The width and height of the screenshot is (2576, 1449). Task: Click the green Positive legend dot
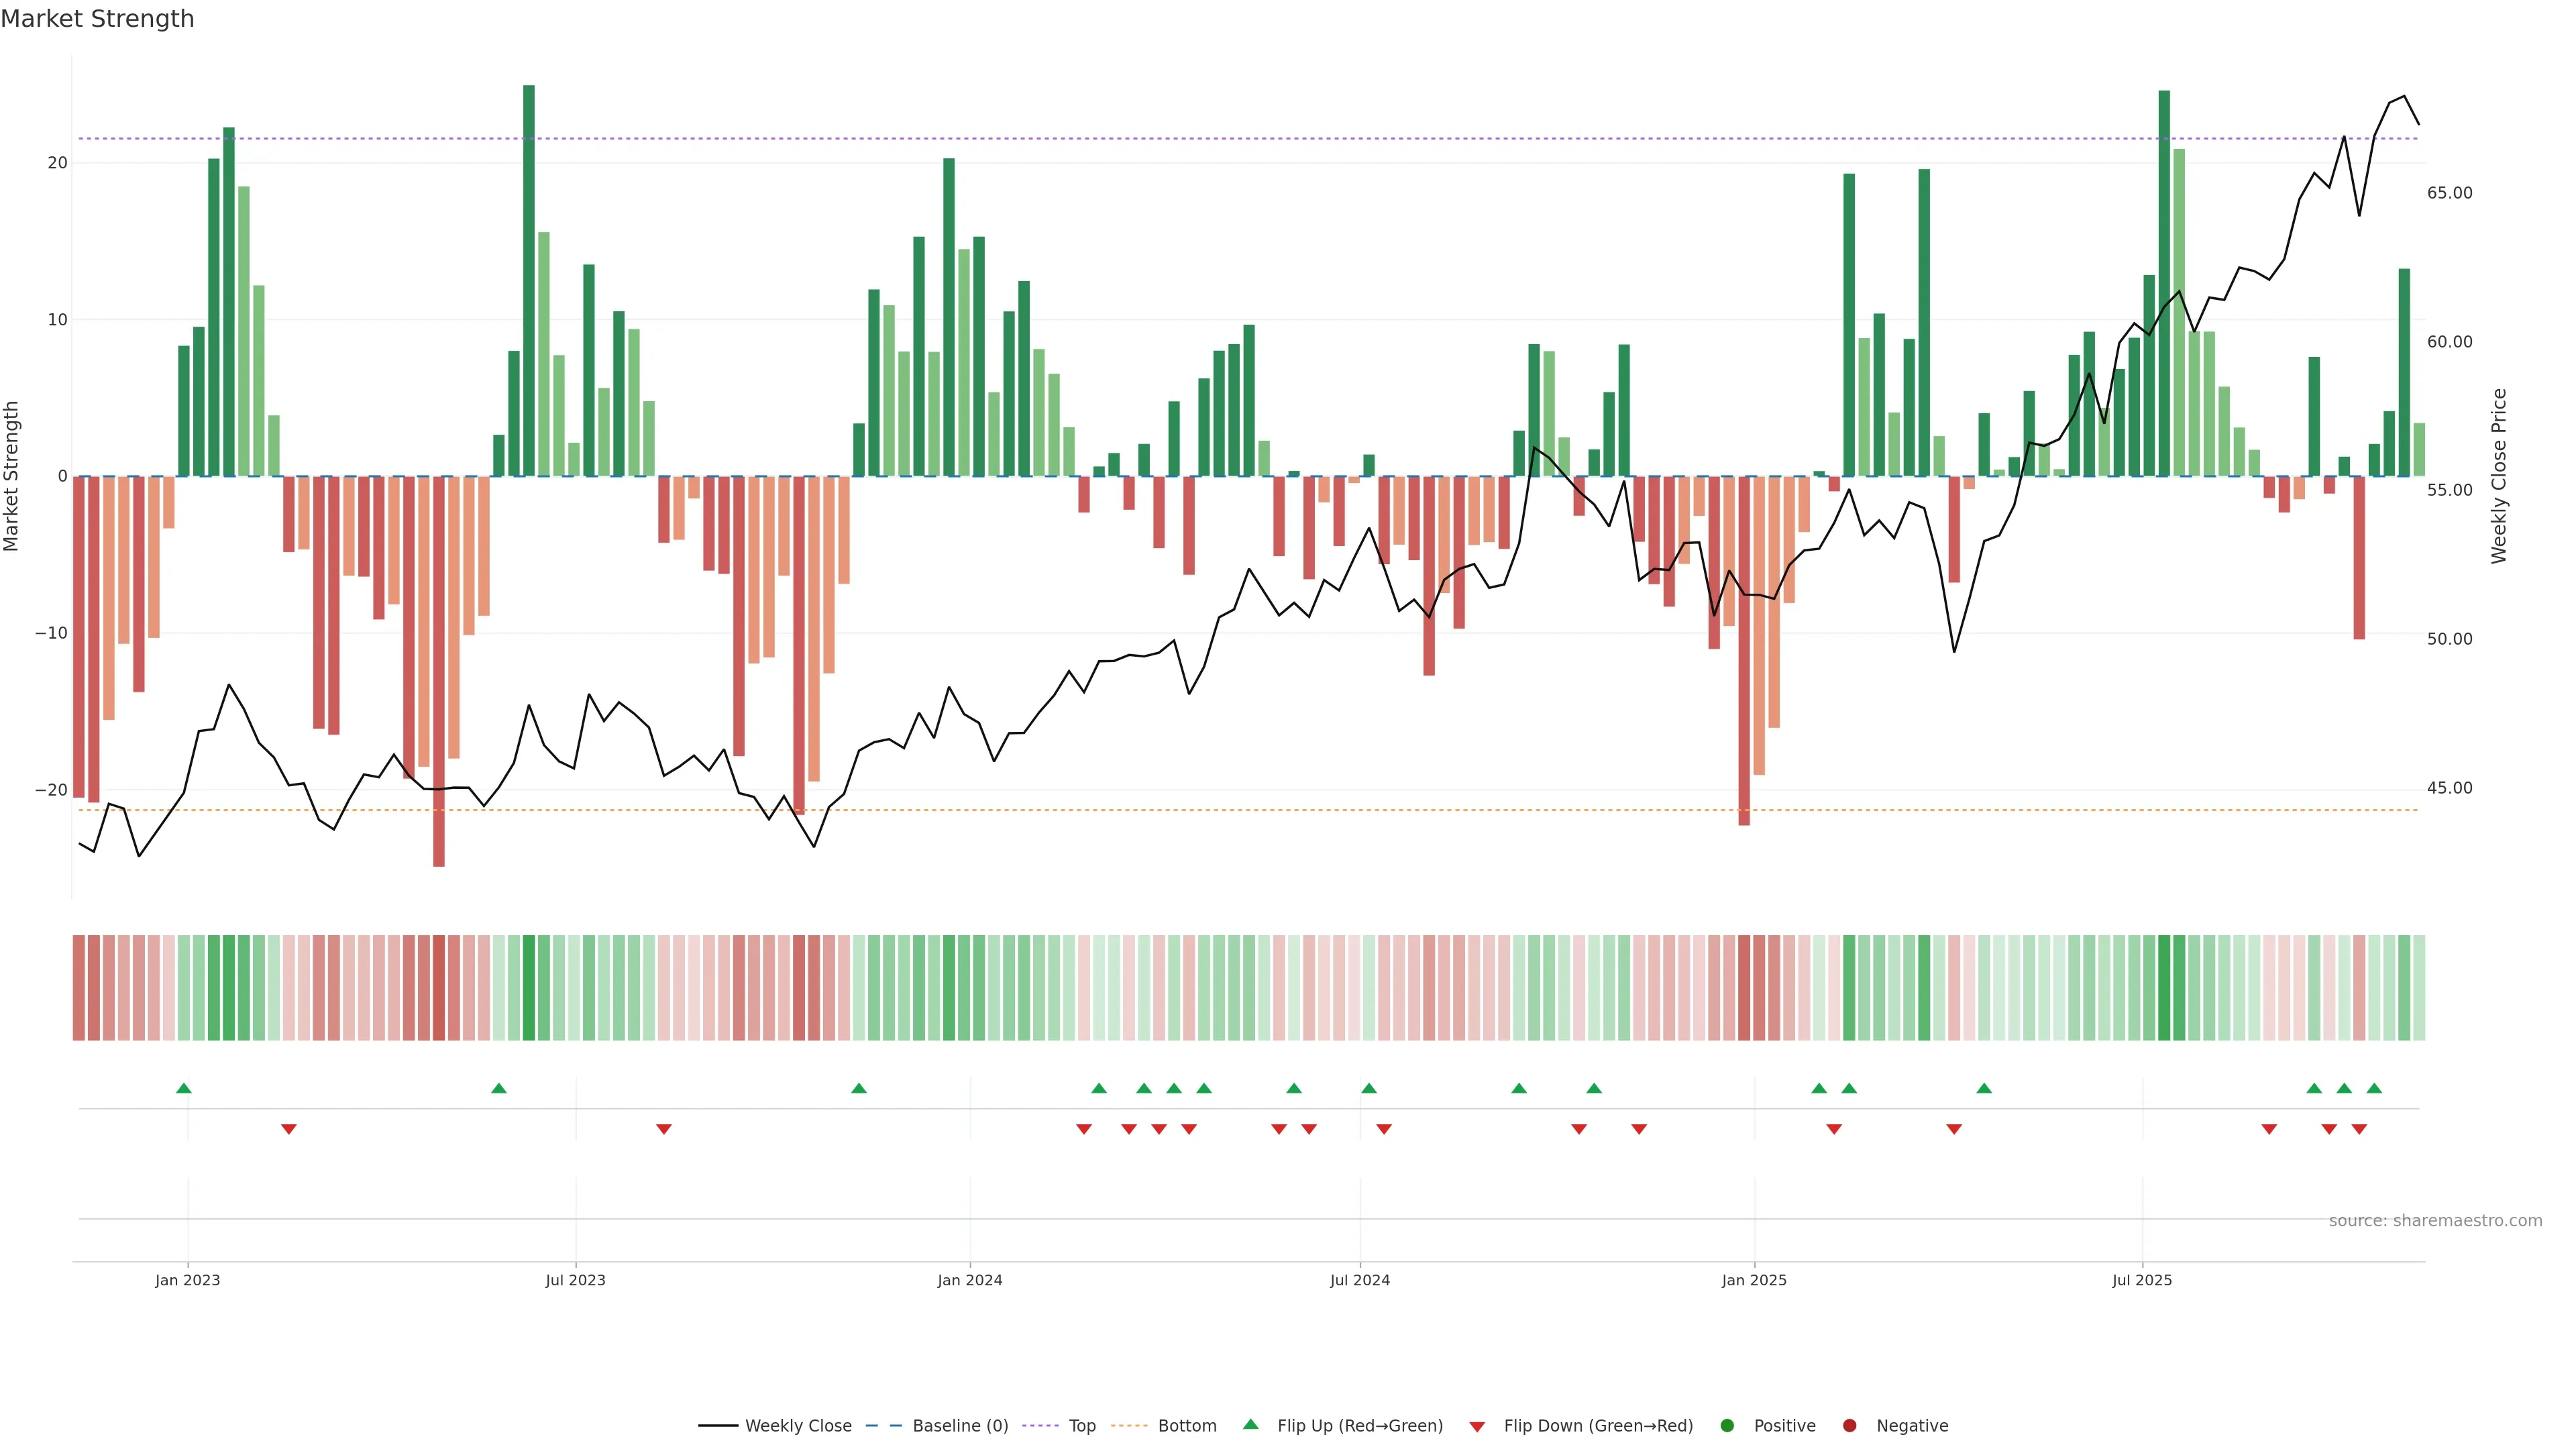point(1727,1426)
